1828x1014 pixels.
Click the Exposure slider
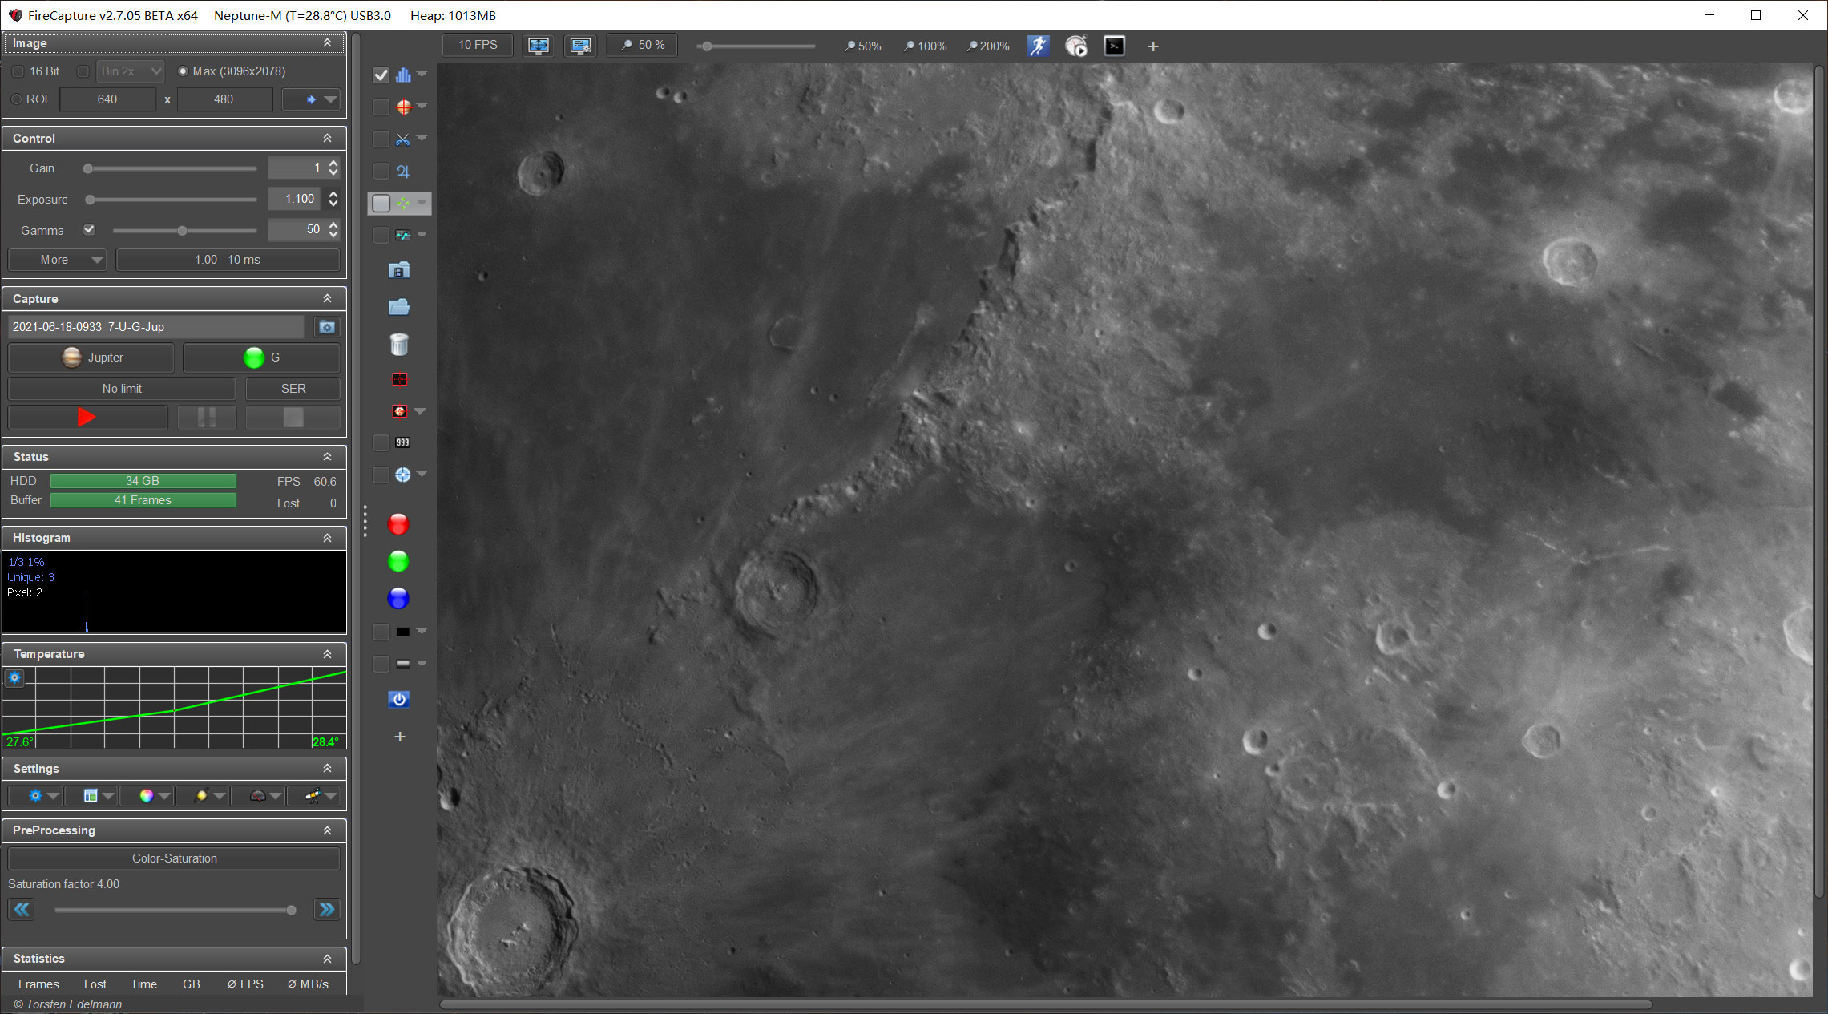(x=172, y=200)
